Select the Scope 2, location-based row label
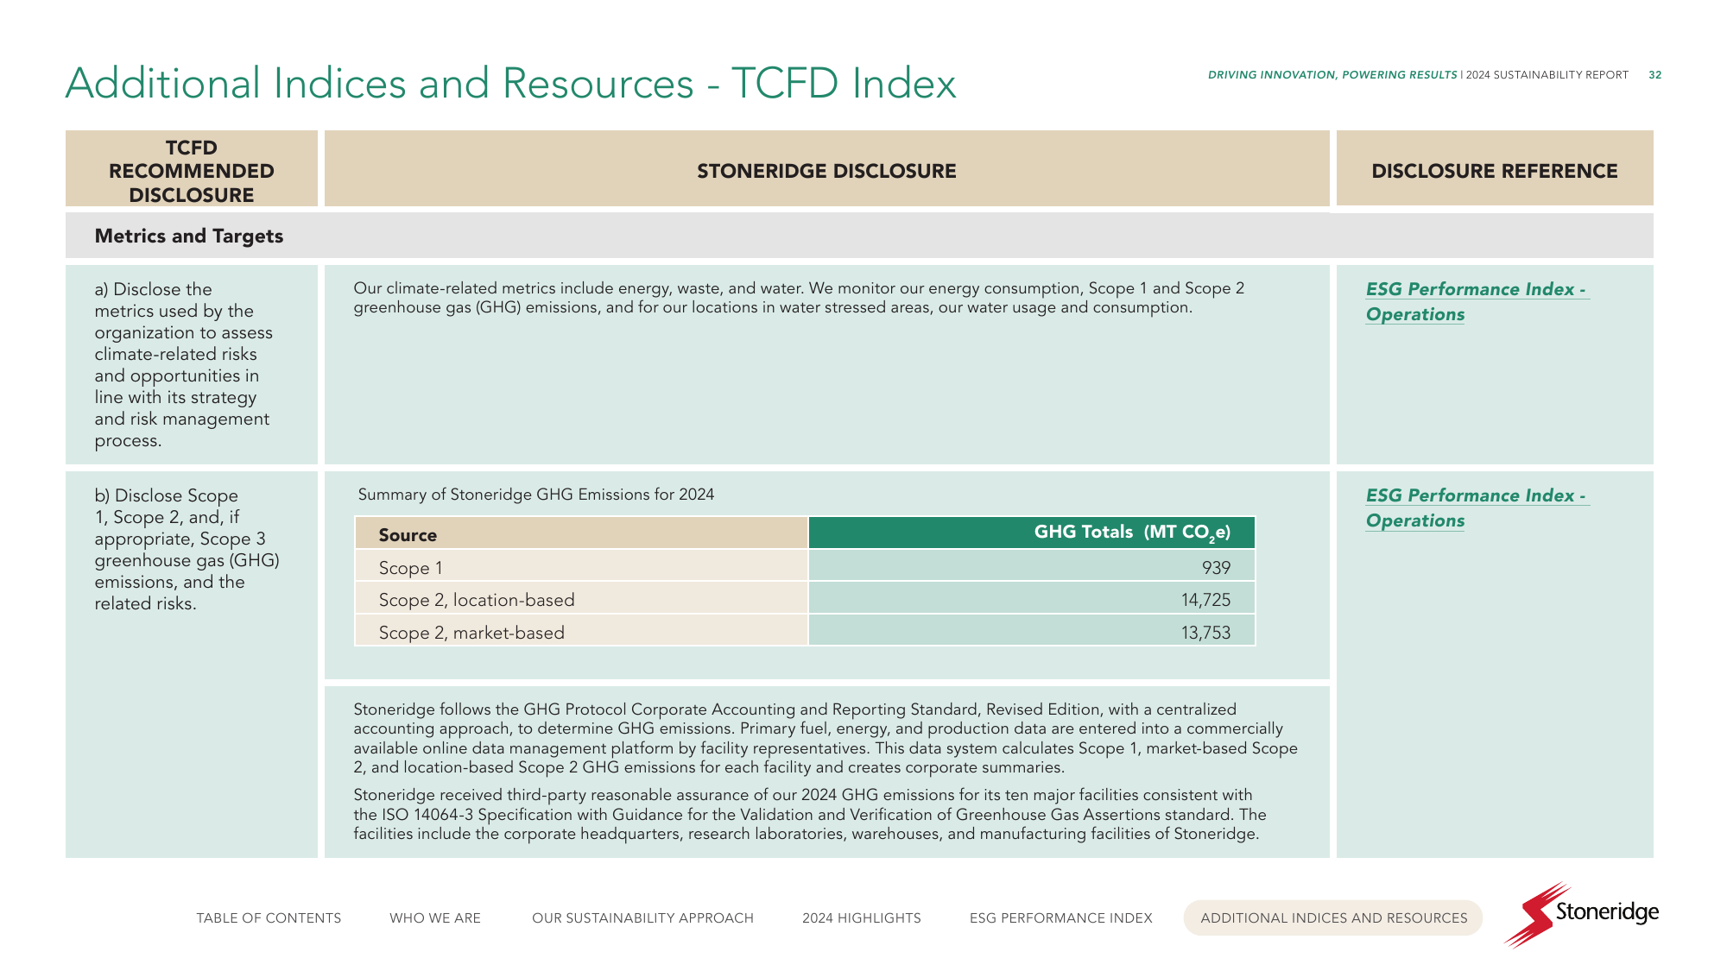Screen dimensions: 1727x971 click(x=477, y=600)
